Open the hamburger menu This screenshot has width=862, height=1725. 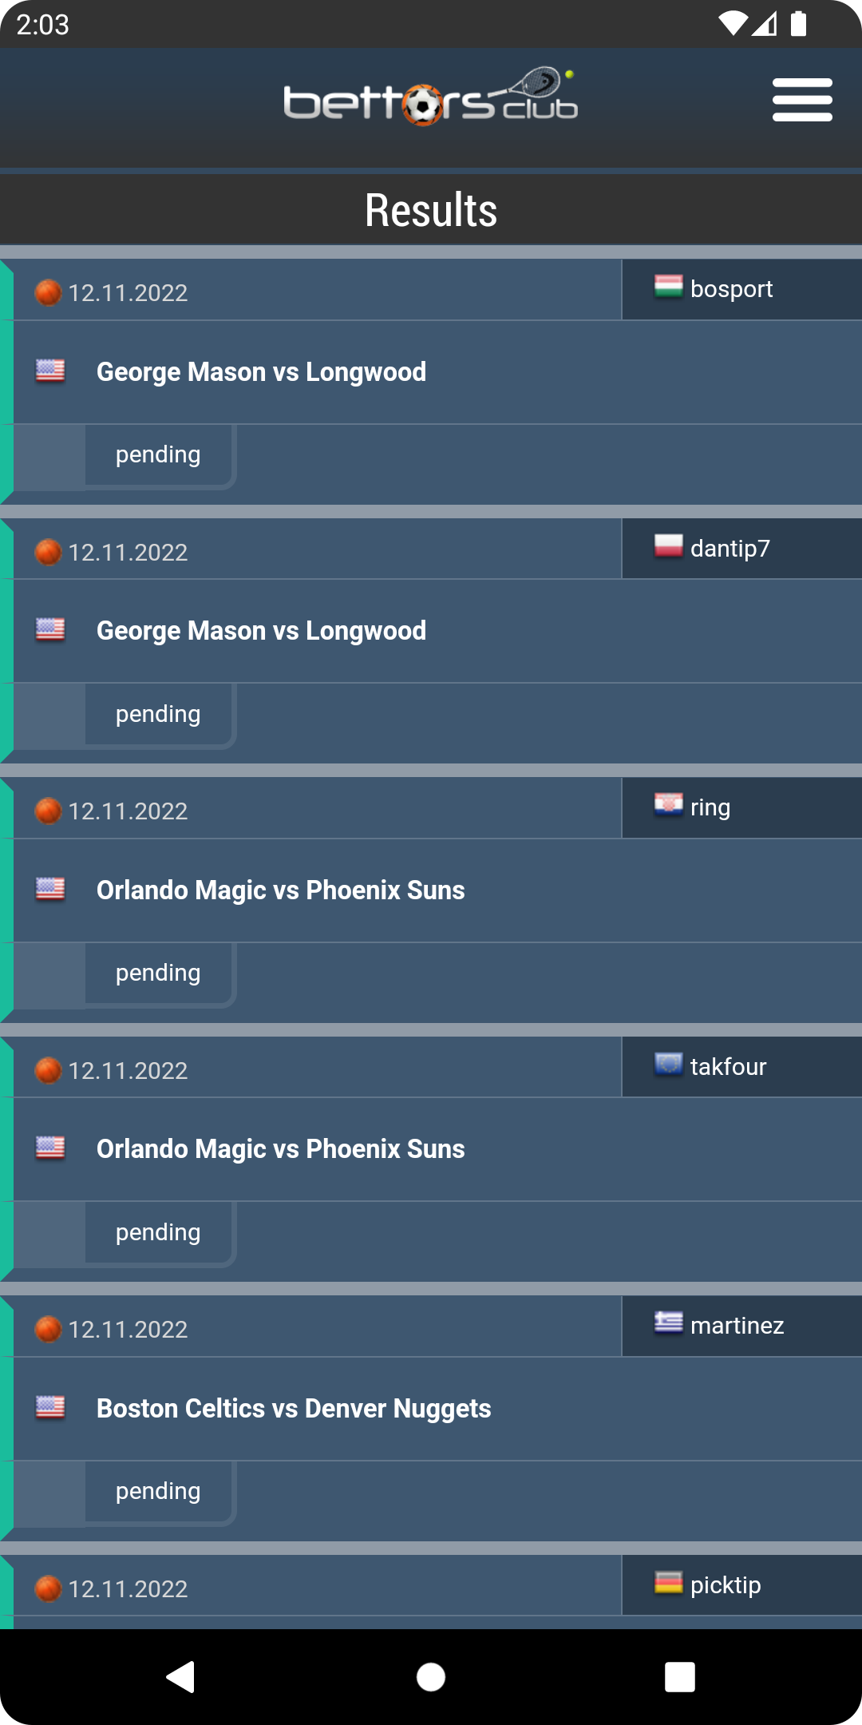tap(802, 100)
